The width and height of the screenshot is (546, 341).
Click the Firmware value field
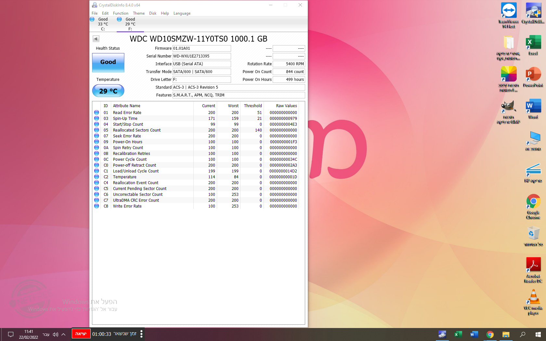click(x=201, y=48)
